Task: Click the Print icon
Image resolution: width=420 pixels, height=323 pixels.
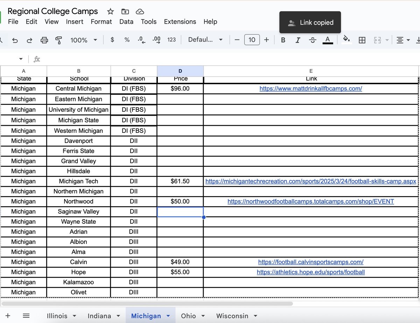Action: 44,40
